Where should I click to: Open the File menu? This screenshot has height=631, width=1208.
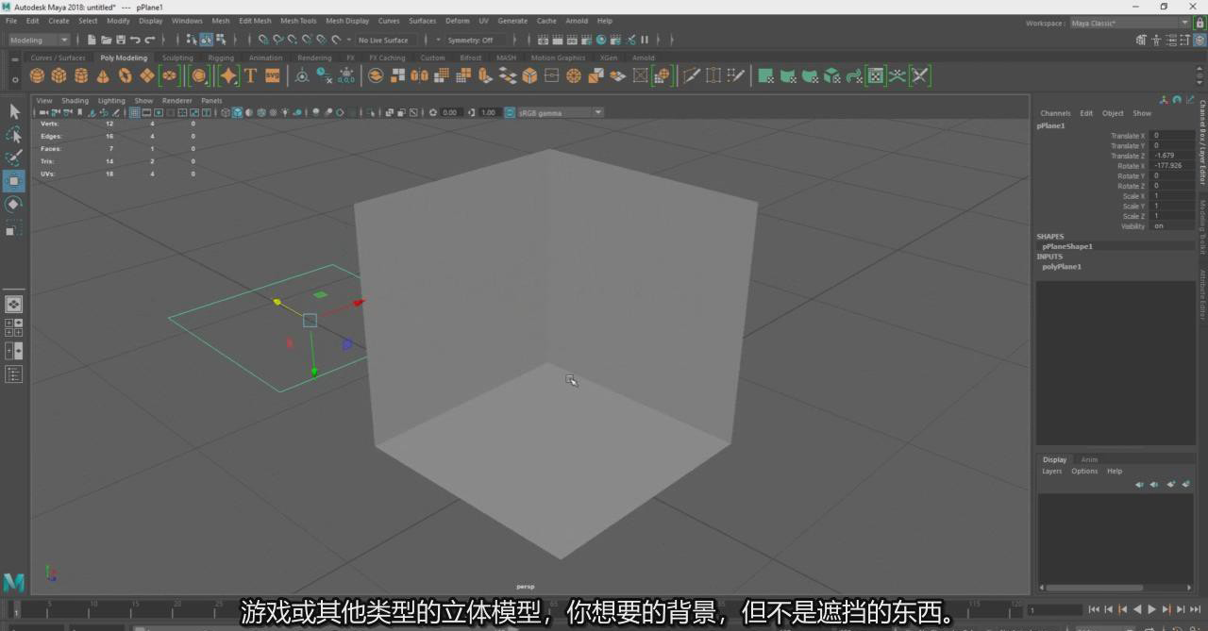(x=11, y=21)
